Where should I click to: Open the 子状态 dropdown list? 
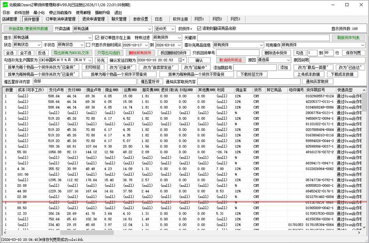coord(81,45)
